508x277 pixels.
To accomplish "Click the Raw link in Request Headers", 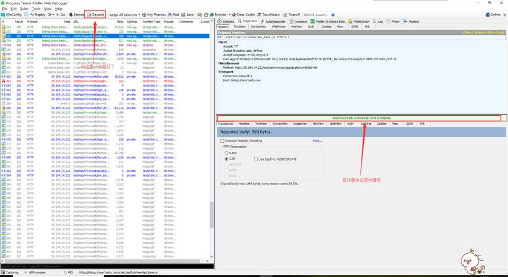I will coord(467,32).
